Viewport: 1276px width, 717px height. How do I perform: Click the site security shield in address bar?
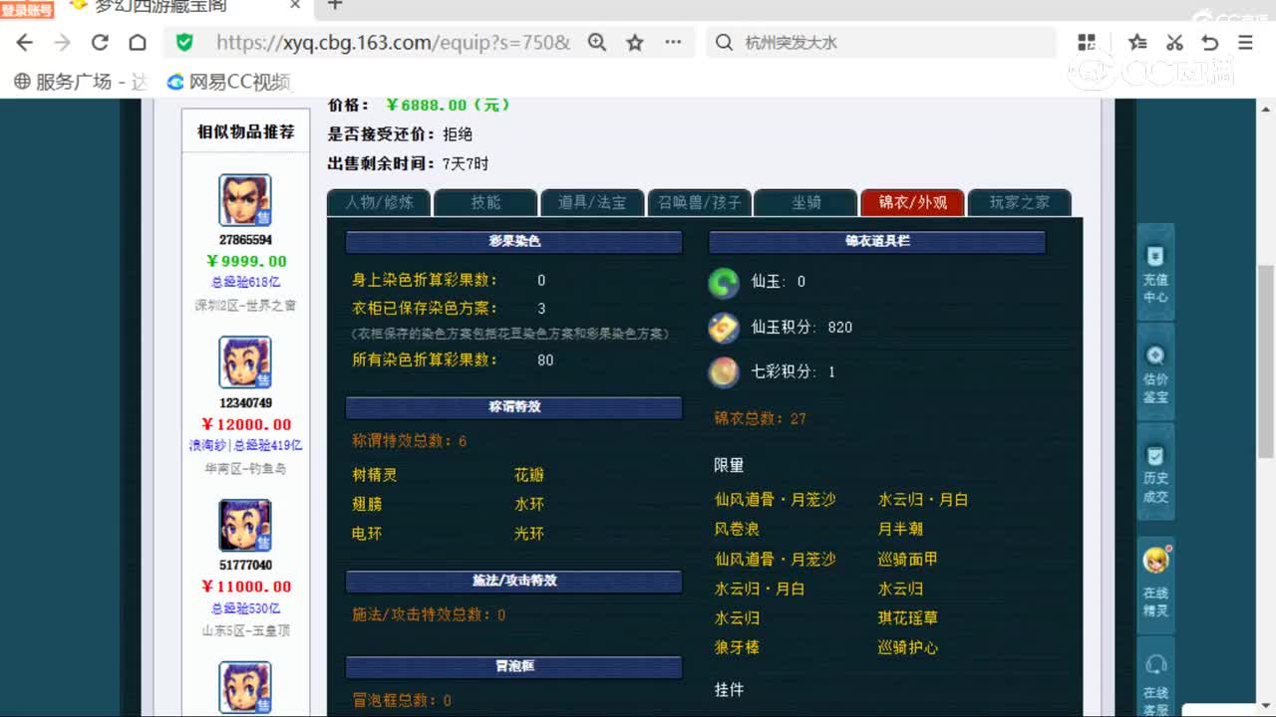coord(182,43)
